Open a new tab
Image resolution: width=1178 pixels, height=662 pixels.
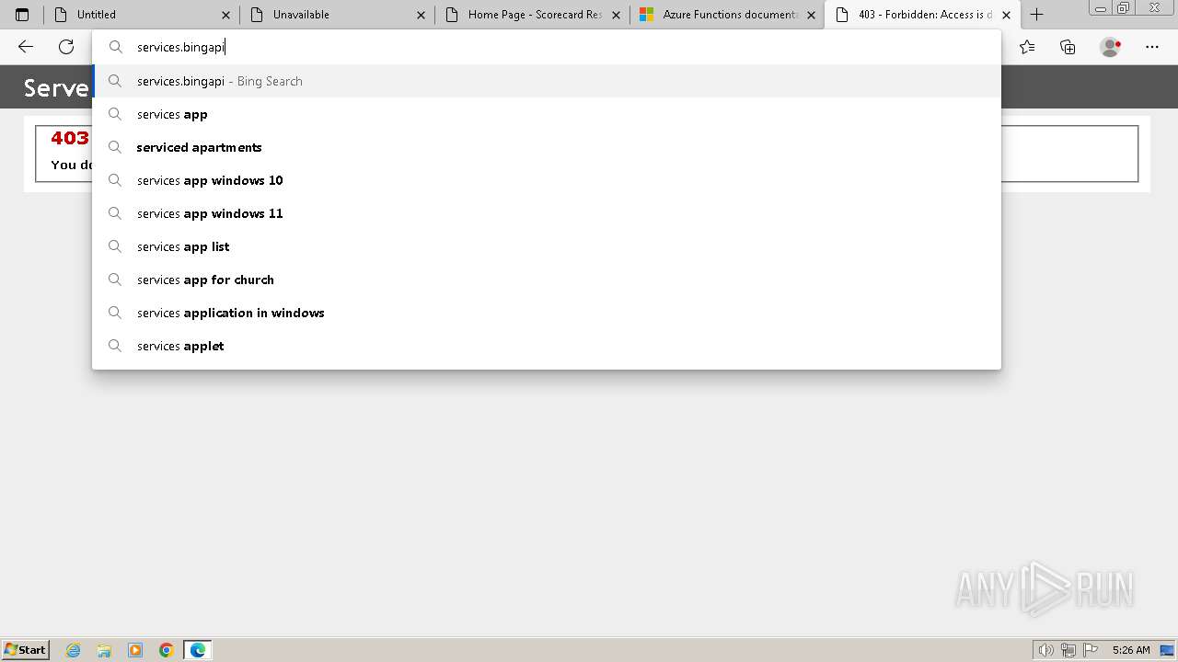(x=1036, y=15)
